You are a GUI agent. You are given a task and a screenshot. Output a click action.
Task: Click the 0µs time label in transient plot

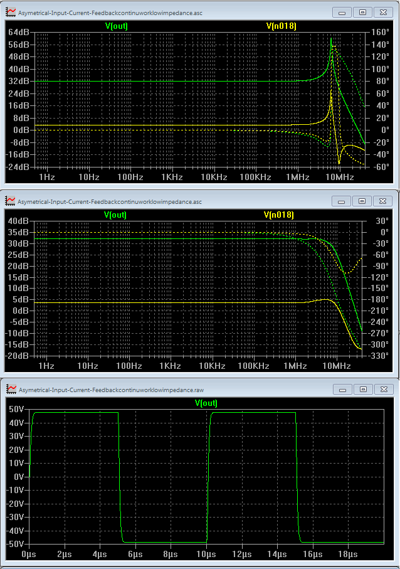[x=29, y=555]
